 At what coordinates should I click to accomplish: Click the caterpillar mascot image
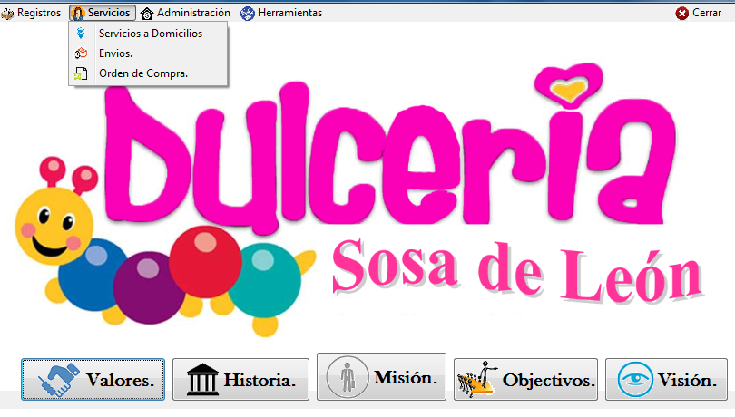pyautogui.click(x=164, y=248)
